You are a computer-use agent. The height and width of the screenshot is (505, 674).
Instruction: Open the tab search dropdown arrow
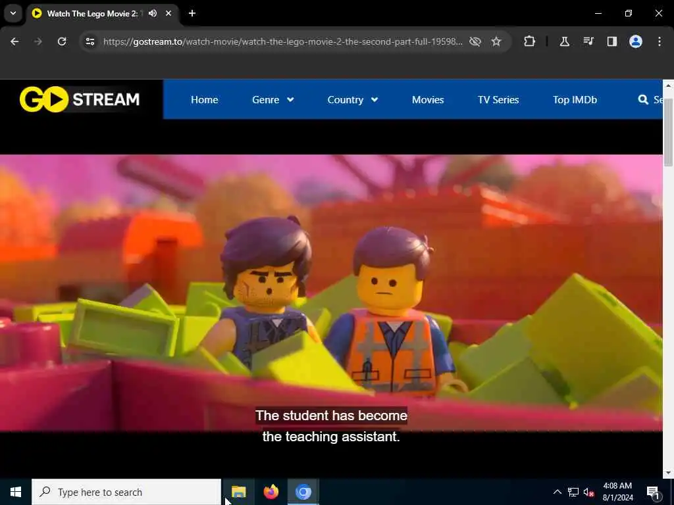[13, 13]
